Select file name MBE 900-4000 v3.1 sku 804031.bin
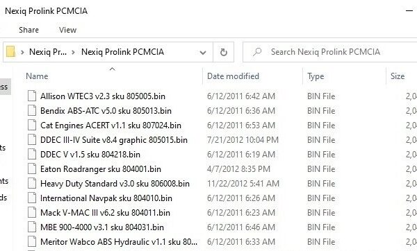The height and width of the screenshot is (251, 417). (x=102, y=227)
